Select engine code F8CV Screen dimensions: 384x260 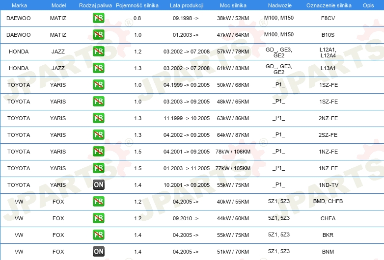[x=328, y=18]
